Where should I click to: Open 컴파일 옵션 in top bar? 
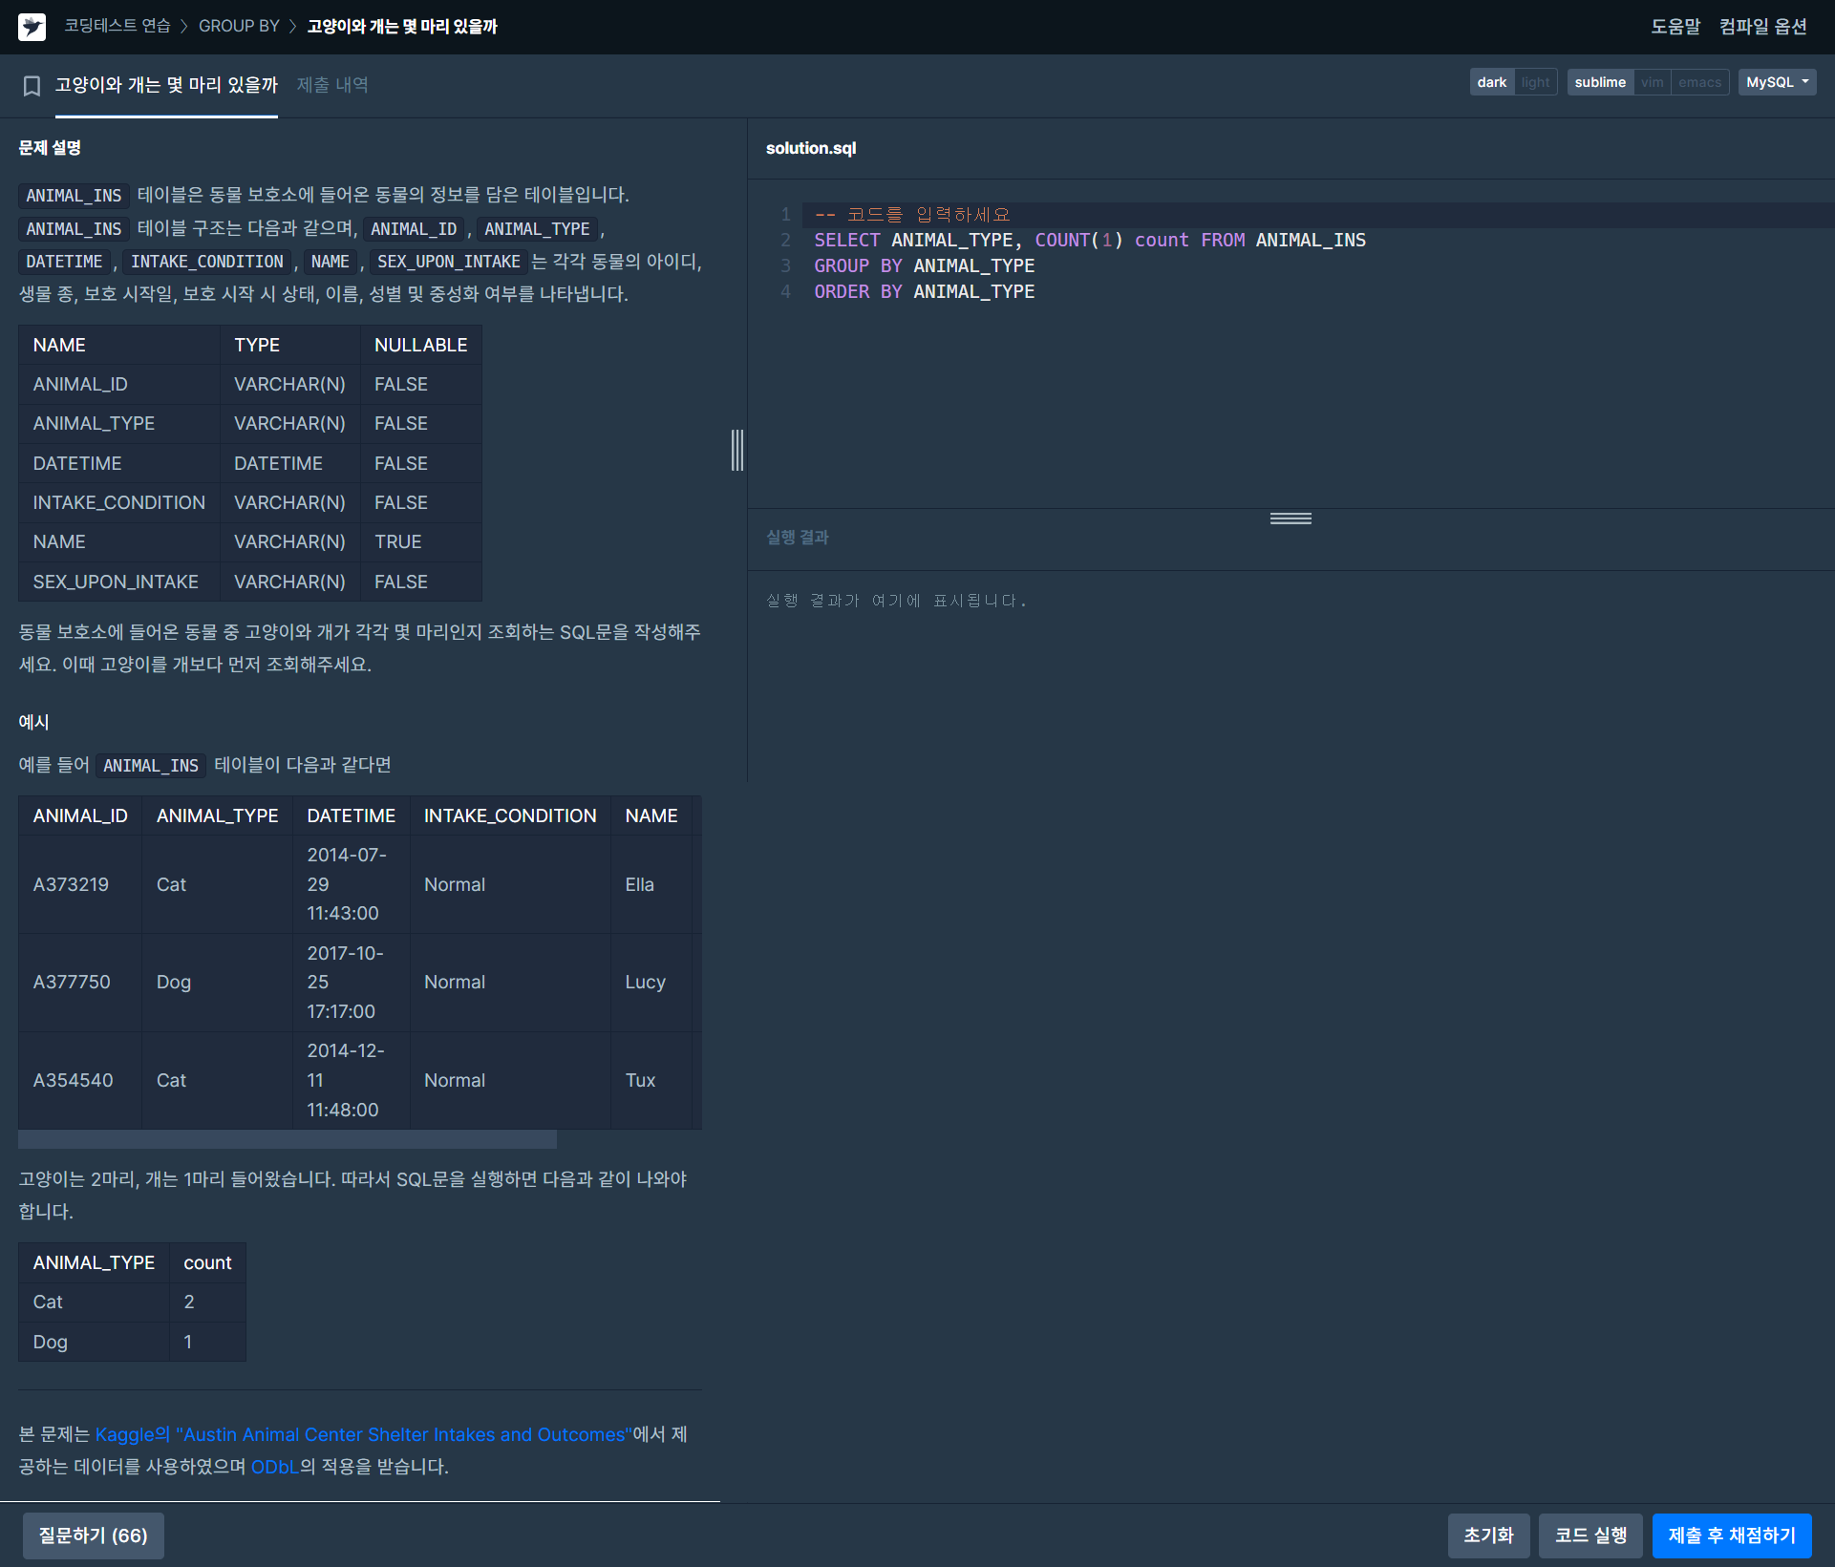click(x=1762, y=27)
